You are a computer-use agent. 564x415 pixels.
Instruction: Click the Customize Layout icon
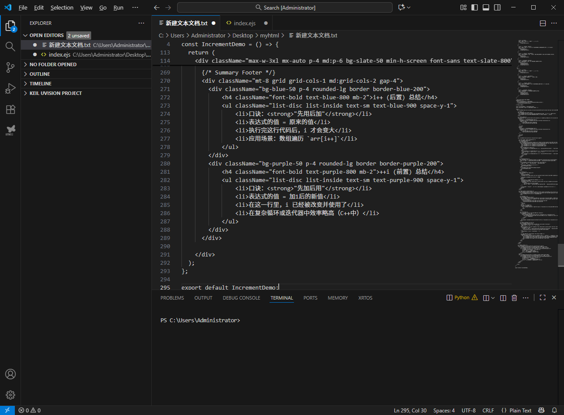[x=463, y=7]
